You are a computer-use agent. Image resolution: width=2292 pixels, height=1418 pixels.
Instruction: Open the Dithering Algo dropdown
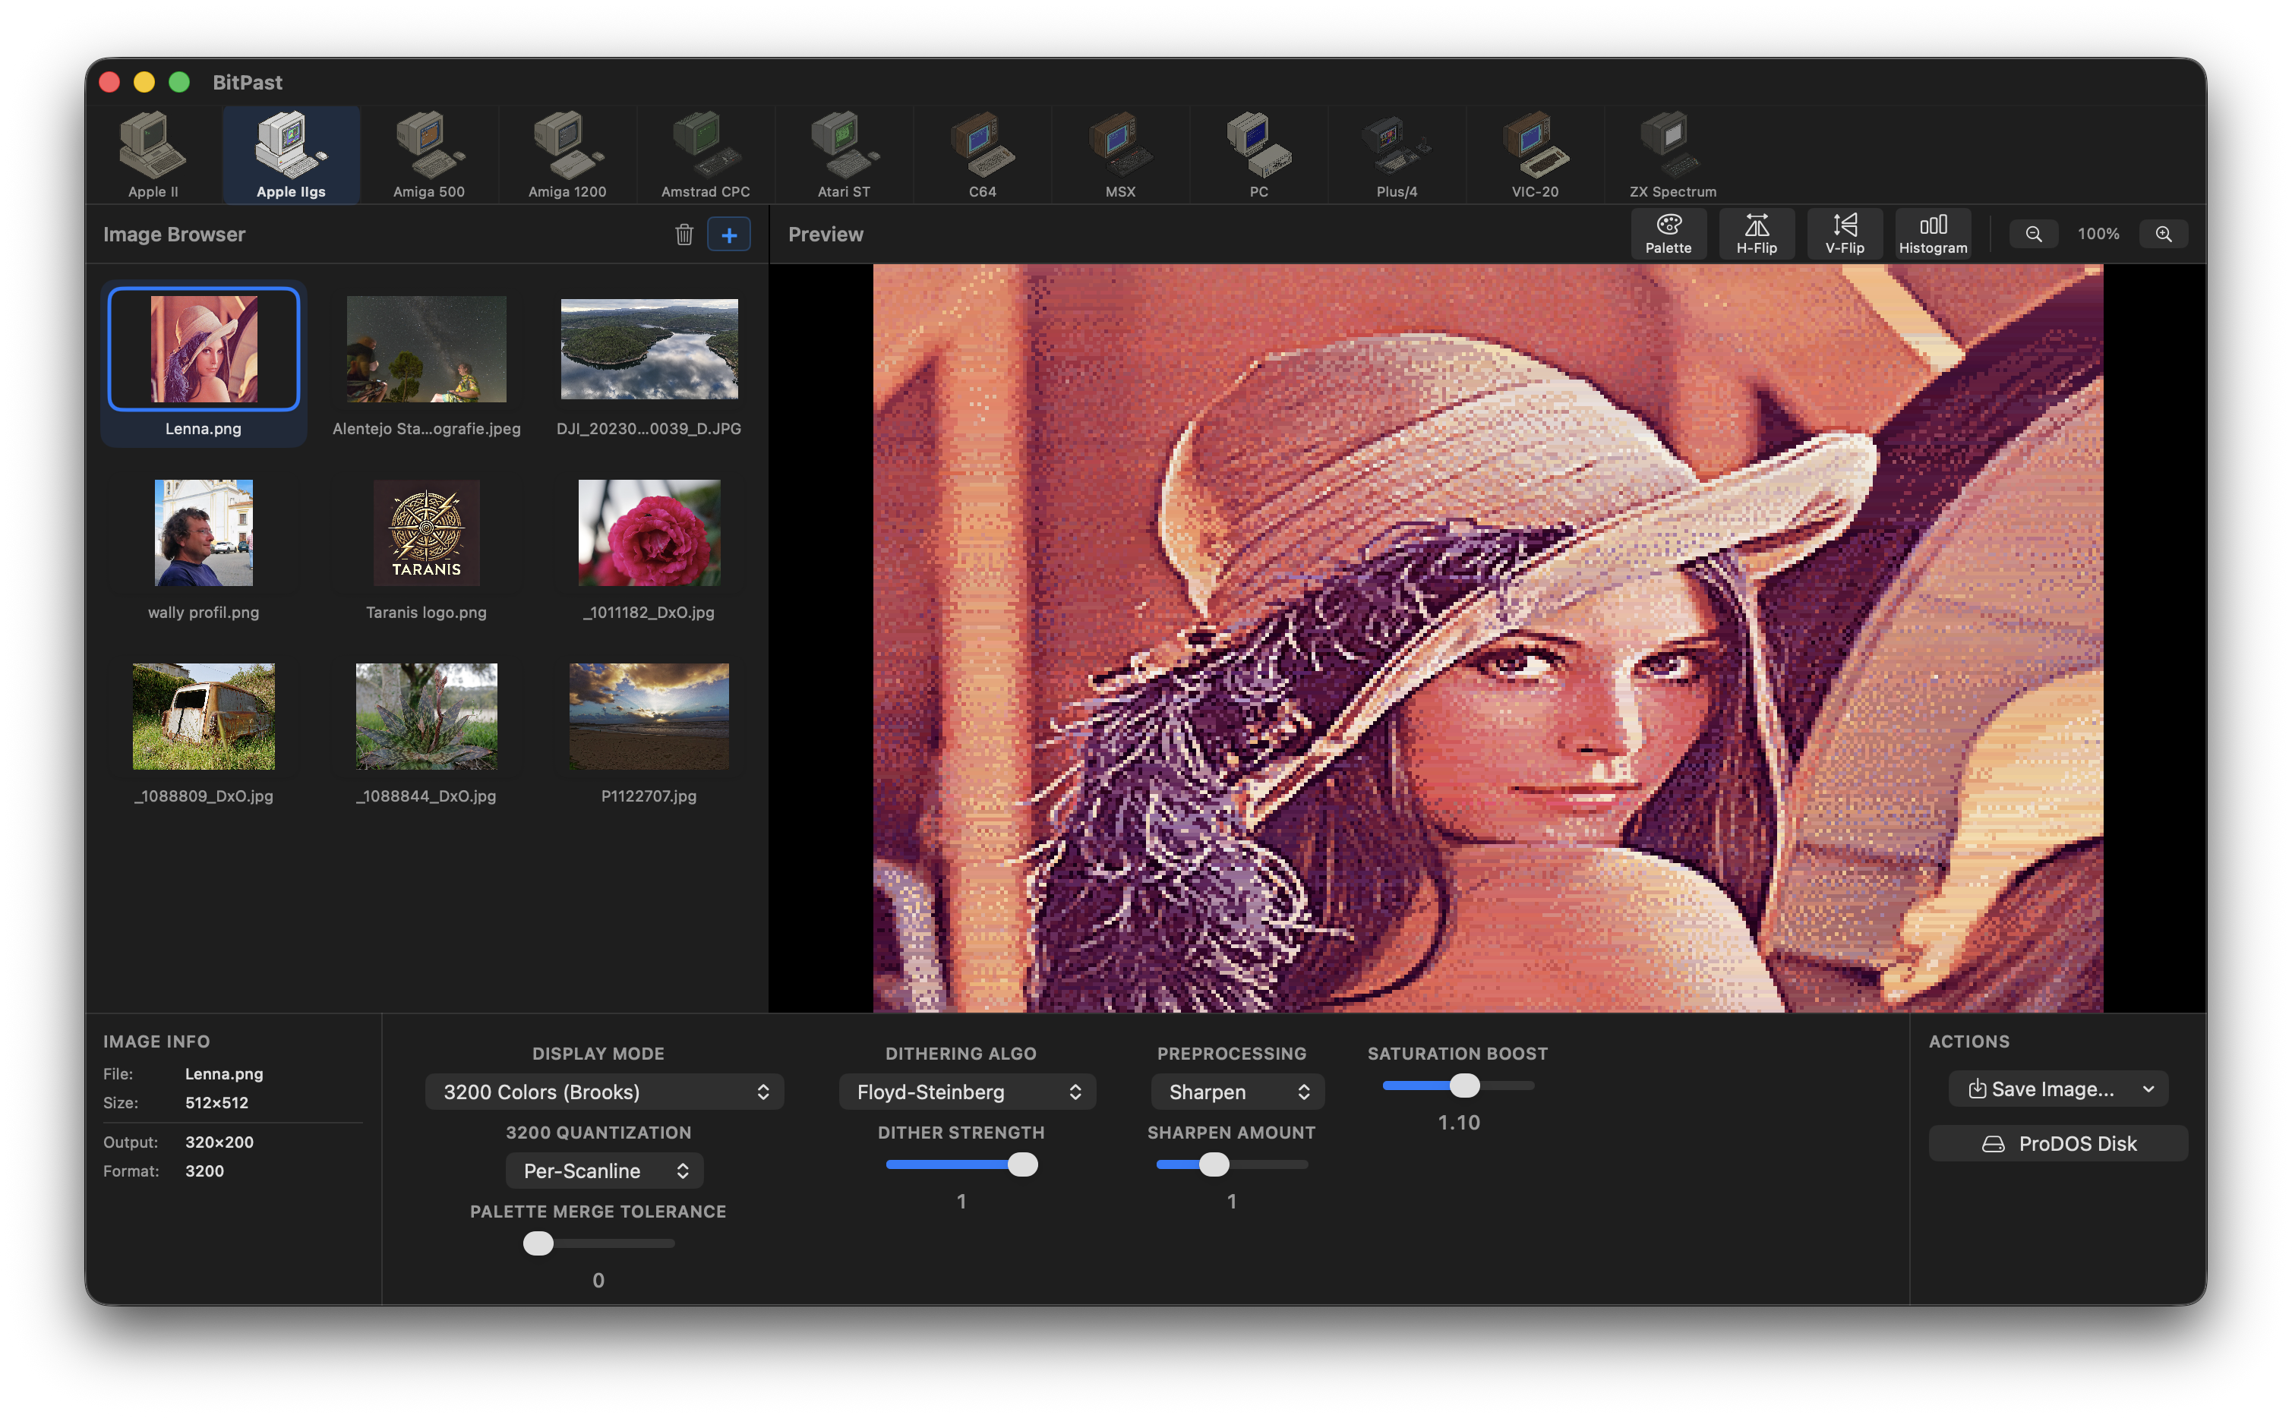(966, 1092)
